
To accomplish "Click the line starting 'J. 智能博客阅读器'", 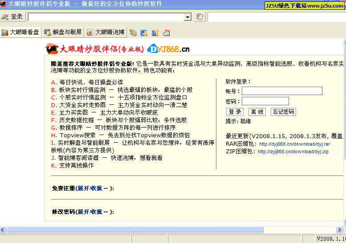I will (x=107, y=158).
